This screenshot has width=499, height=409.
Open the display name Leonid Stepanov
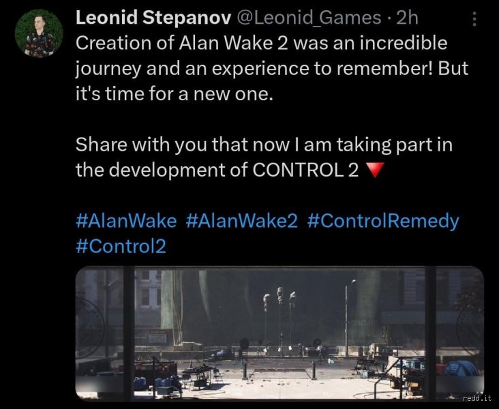click(x=153, y=18)
